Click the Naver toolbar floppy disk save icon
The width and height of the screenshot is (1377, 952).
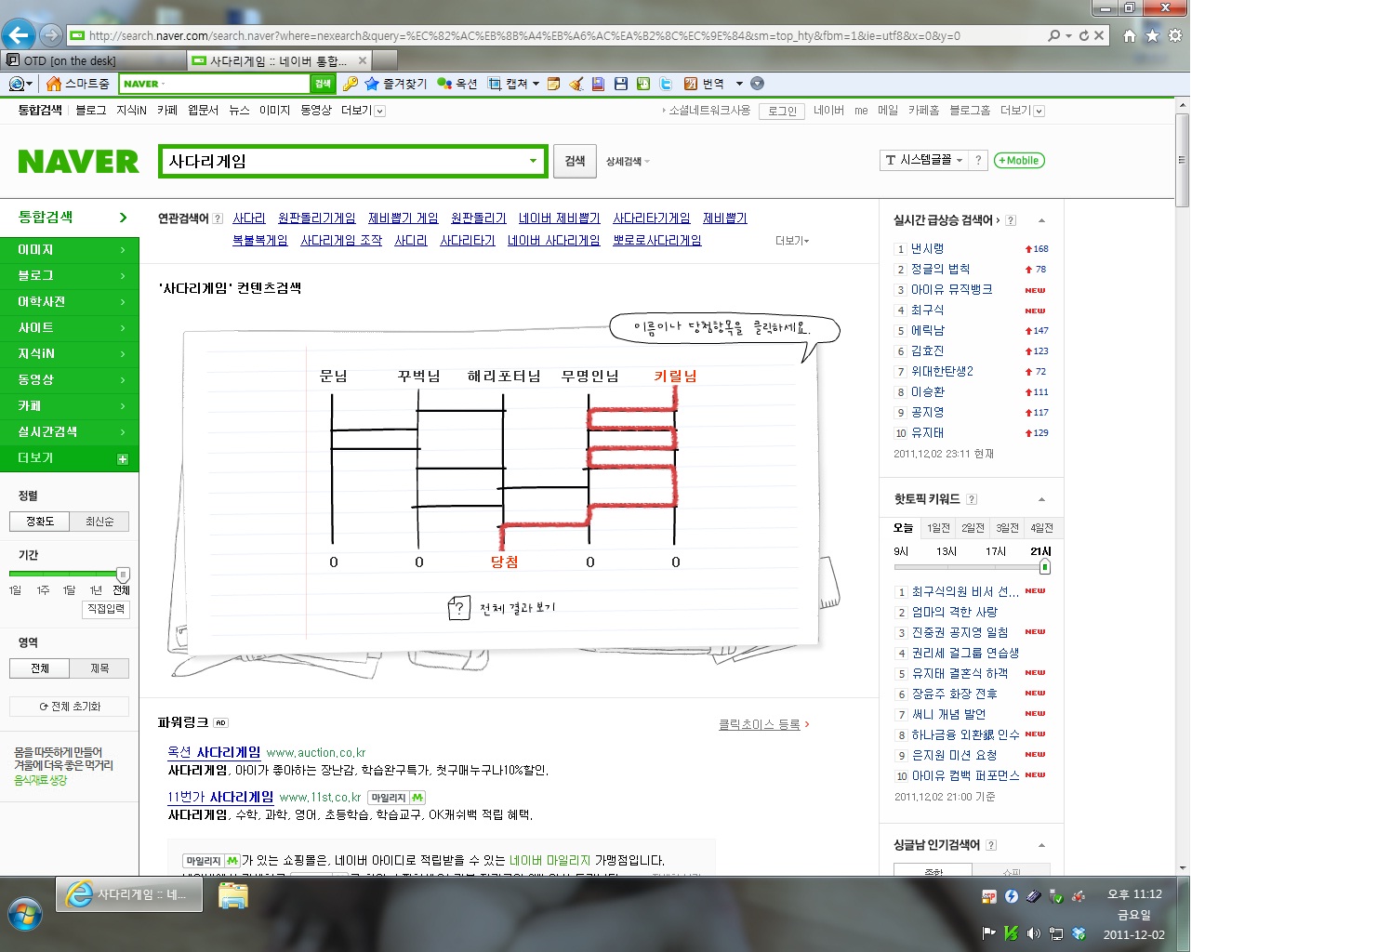coord(621,84)
